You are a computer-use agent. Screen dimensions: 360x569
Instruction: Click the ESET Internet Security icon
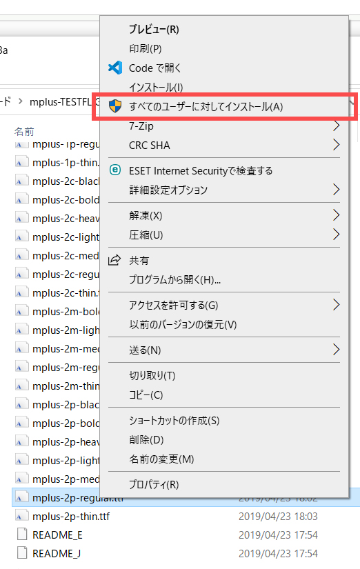pos(115,170)
